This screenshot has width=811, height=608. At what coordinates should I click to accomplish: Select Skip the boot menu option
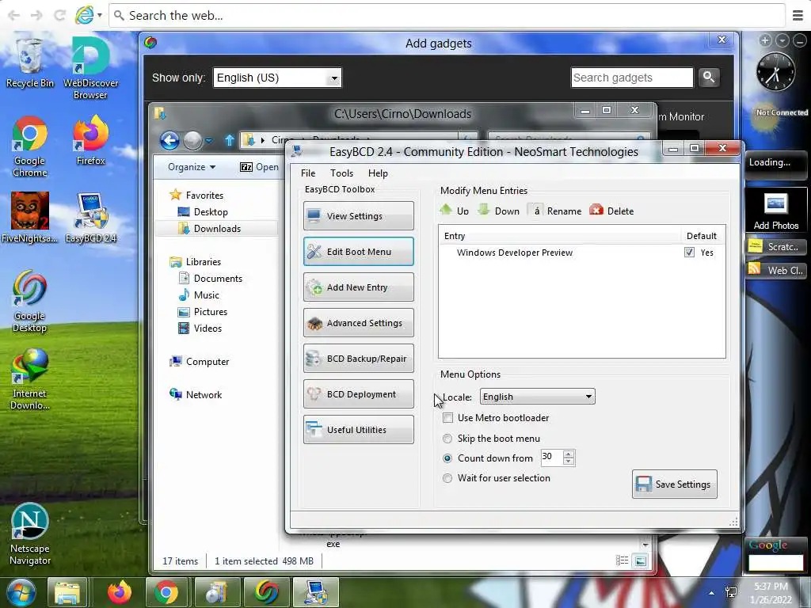coord(447,439)
